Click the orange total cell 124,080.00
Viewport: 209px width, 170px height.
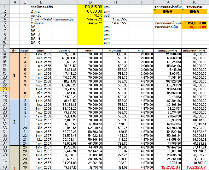(195, 23)
